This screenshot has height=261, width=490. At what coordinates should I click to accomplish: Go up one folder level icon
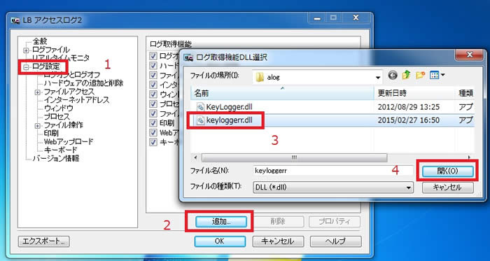406,76
